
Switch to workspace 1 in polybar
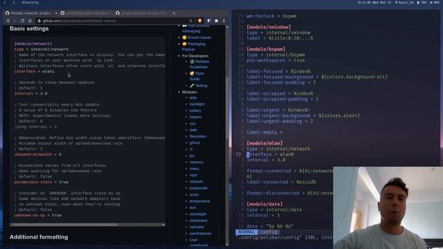click(x=5, y=2)
